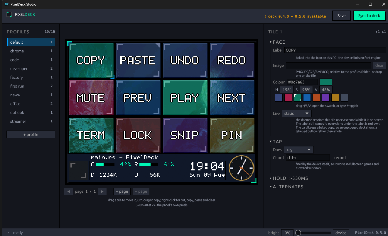Collapse the TAP section

pos(276,141)
